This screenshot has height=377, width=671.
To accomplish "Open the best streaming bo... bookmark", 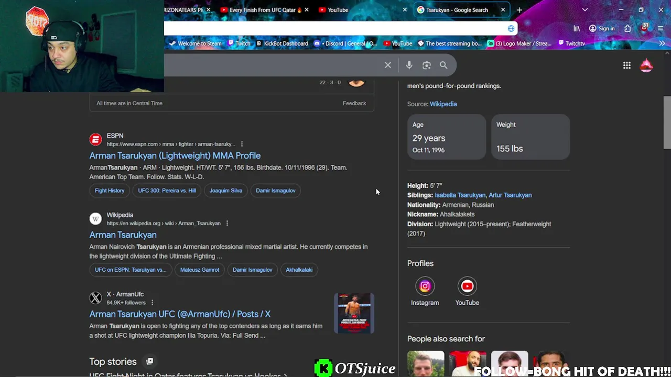I will click(x=450, y=43).
